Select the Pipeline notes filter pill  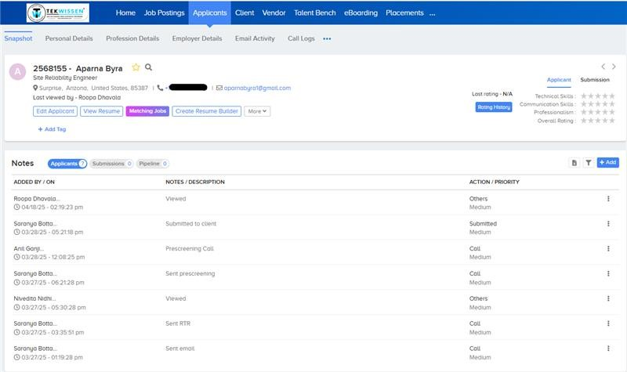coord(153,164)
